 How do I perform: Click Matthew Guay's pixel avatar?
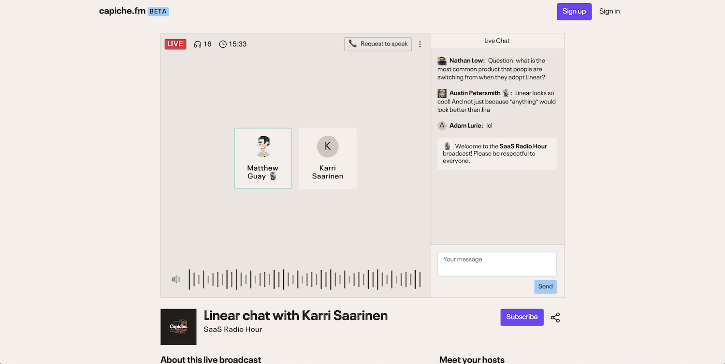[x=263, y=146]
